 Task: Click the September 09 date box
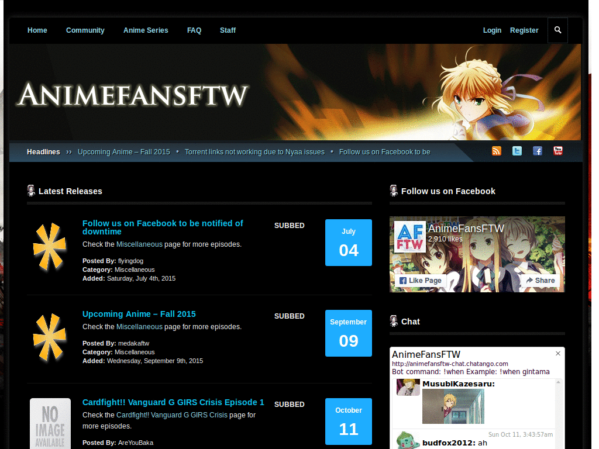(x=349, y=333)
